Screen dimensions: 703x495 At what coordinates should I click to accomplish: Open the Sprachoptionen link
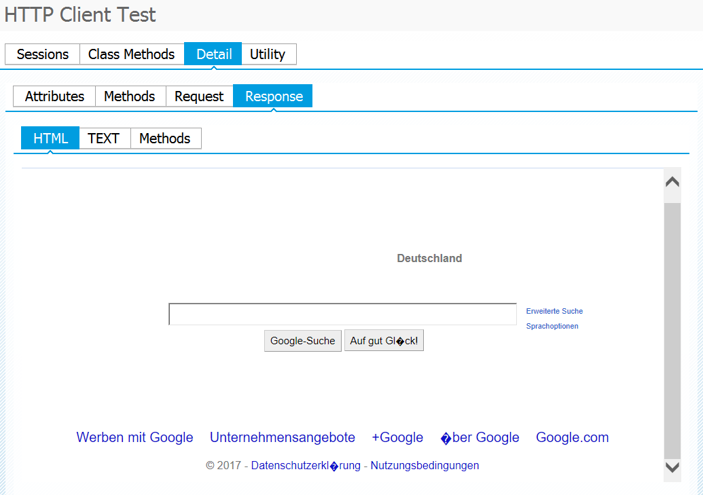click(x=552, y=326)
